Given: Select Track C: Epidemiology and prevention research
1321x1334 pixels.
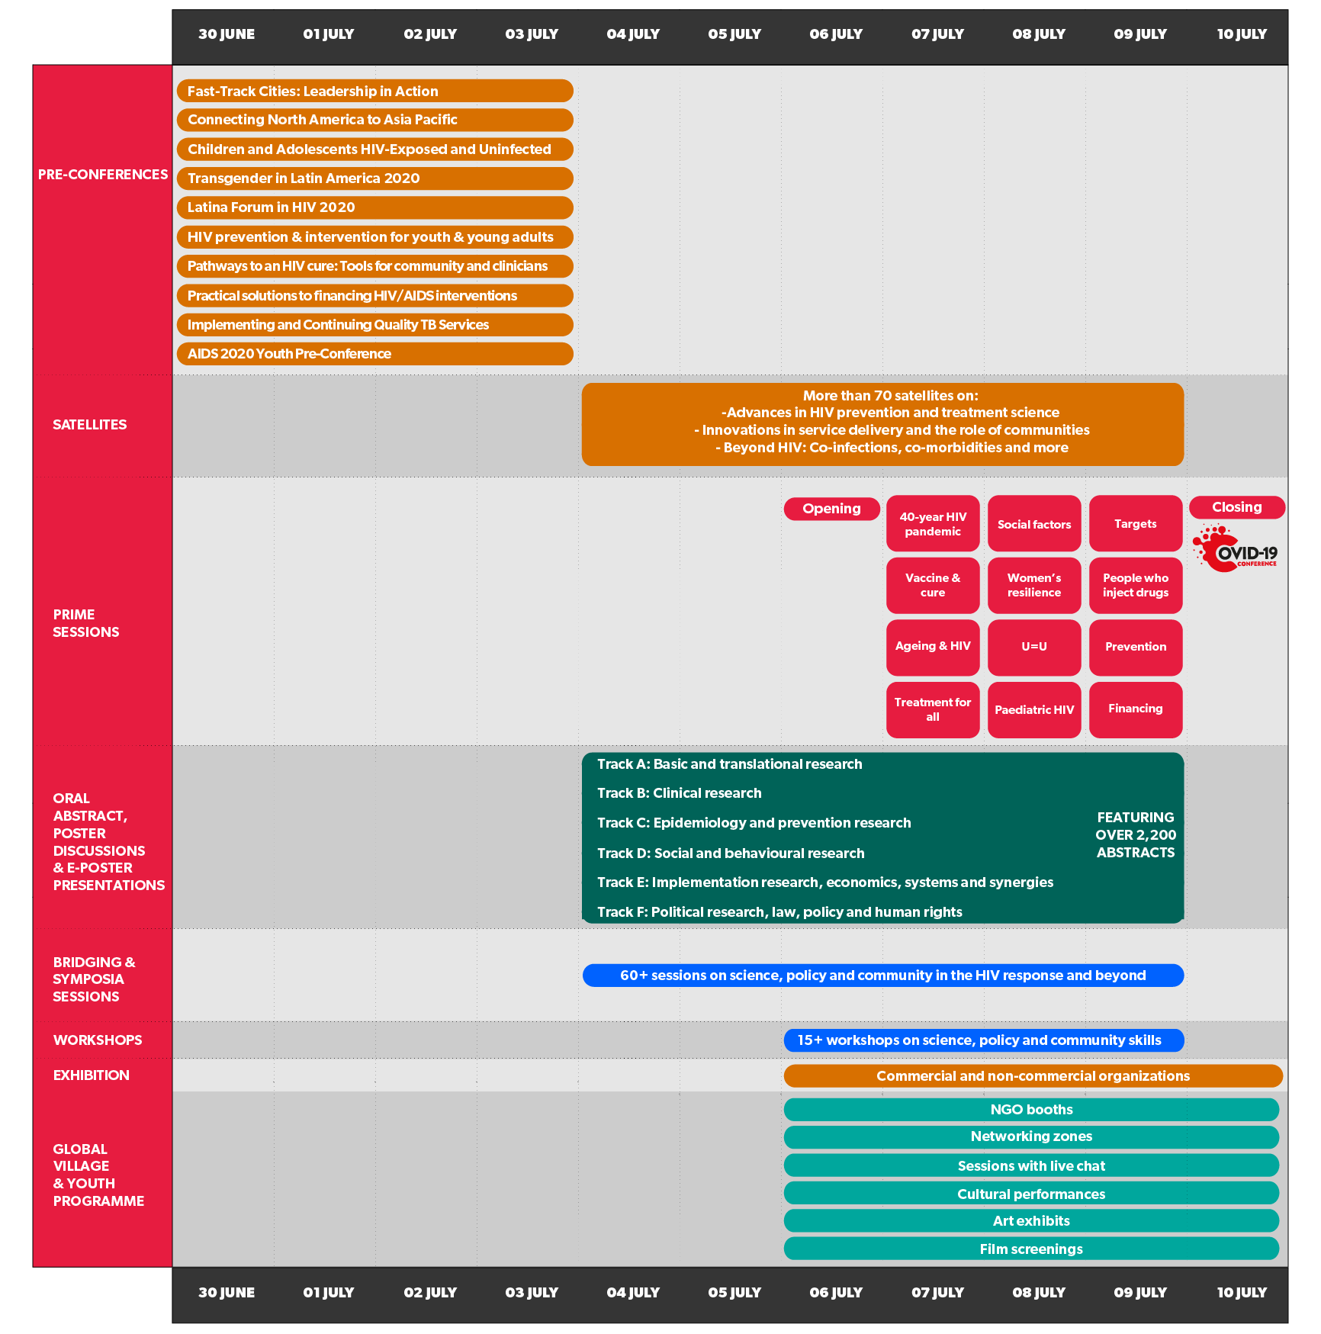Looking at the screenshot, I should pos(754,823).
